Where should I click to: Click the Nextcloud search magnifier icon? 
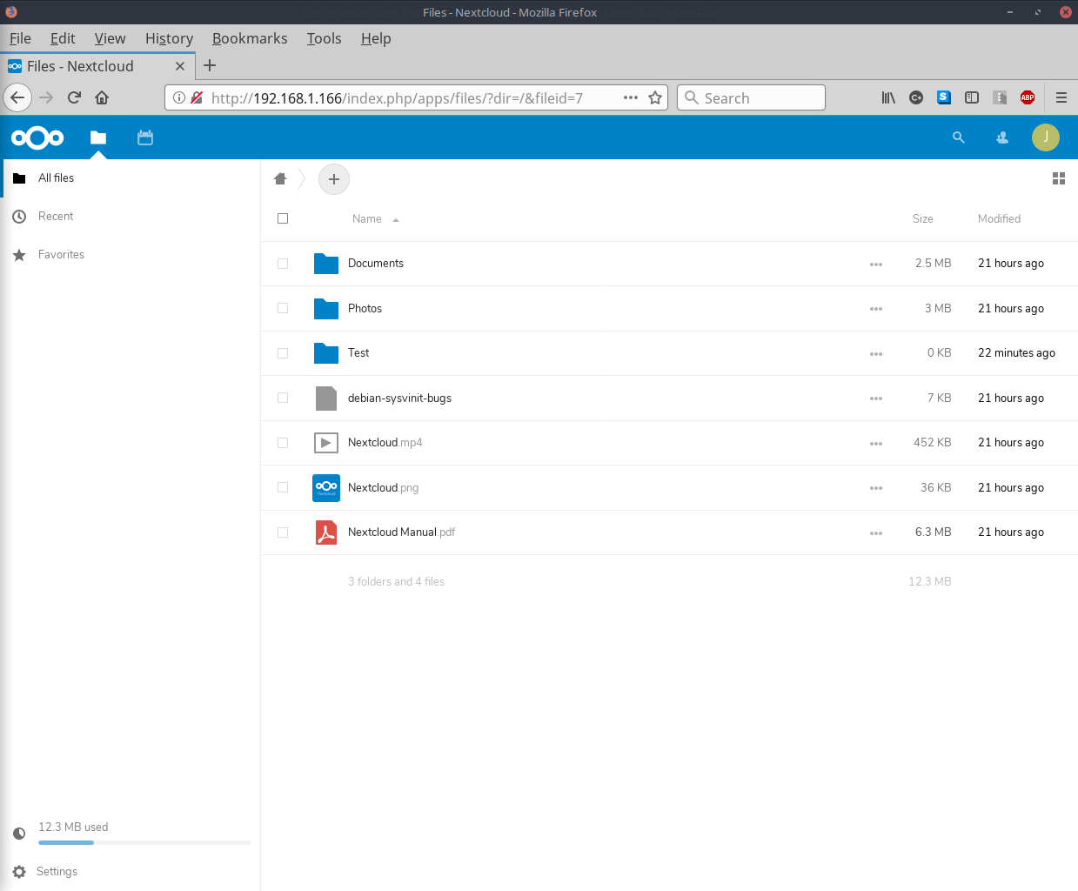pos(959,137)
